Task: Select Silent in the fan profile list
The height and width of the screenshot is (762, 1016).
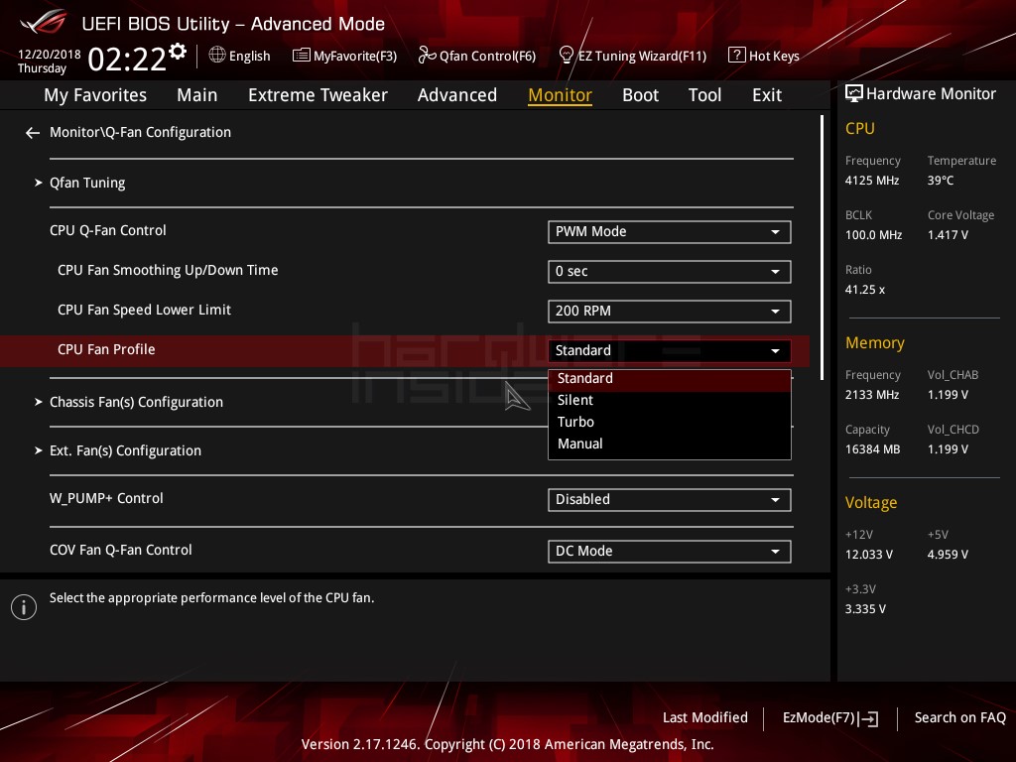Action: pos(670,401)
